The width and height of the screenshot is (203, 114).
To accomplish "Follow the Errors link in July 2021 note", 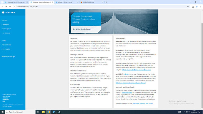I will pos(127,74).
